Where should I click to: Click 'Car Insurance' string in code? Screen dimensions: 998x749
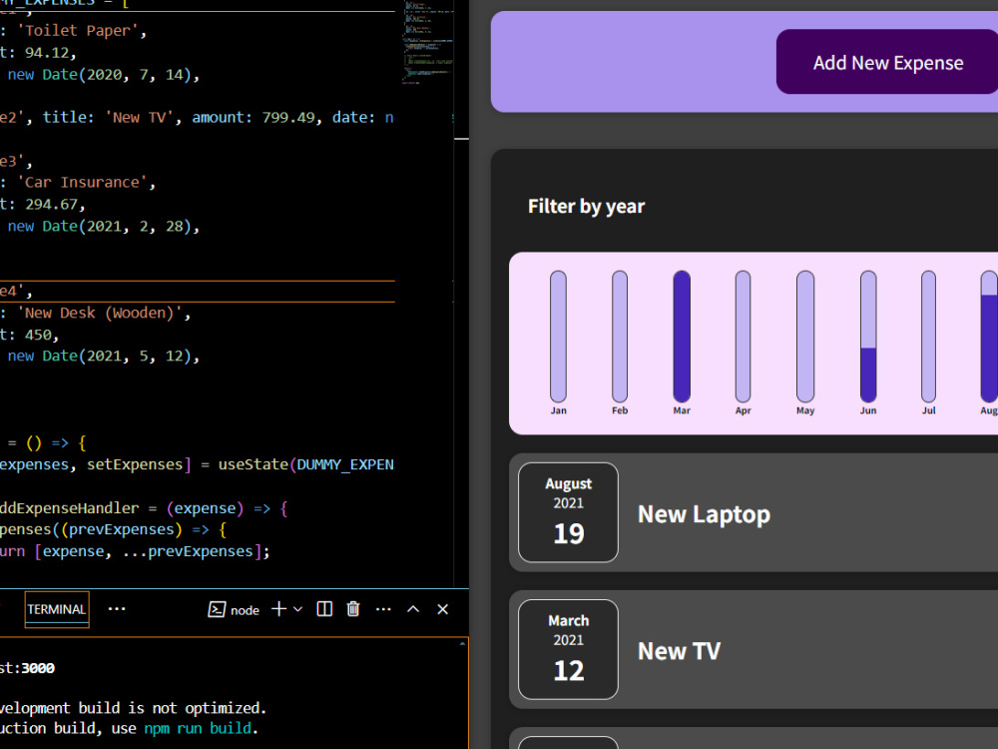pos(84,182)
